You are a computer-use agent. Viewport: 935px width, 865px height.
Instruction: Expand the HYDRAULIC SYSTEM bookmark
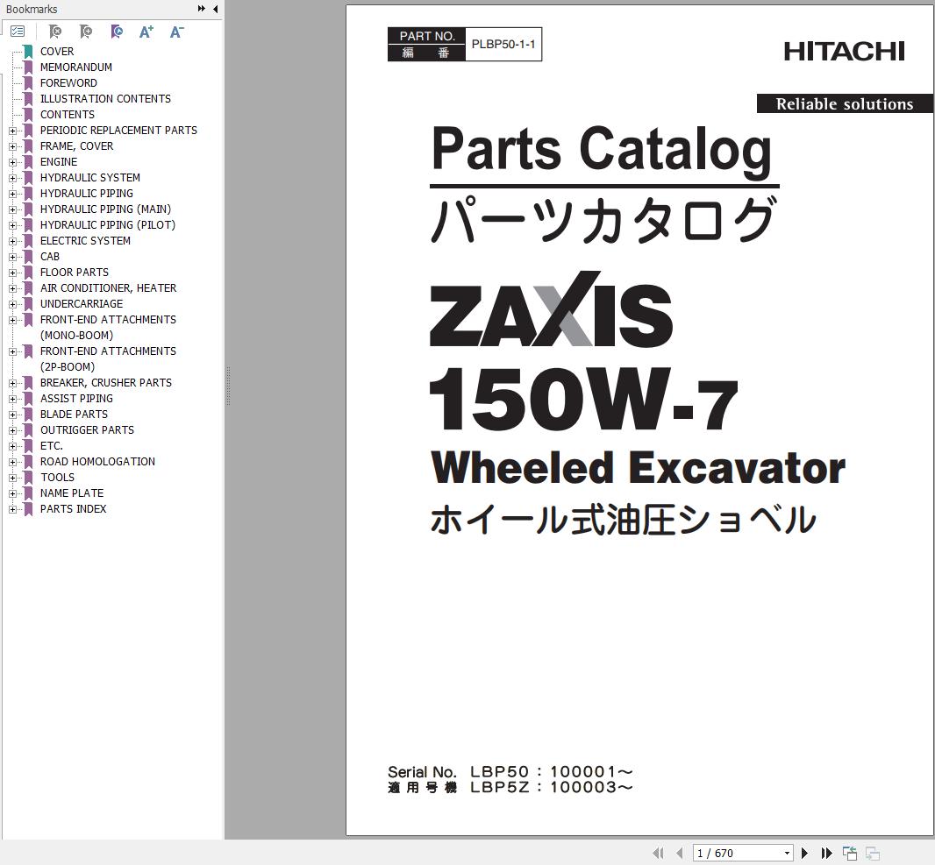click(x=12, y=178)
